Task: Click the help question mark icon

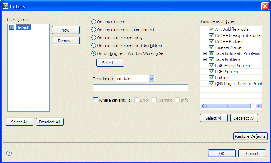Action: [x=9, y=153]
